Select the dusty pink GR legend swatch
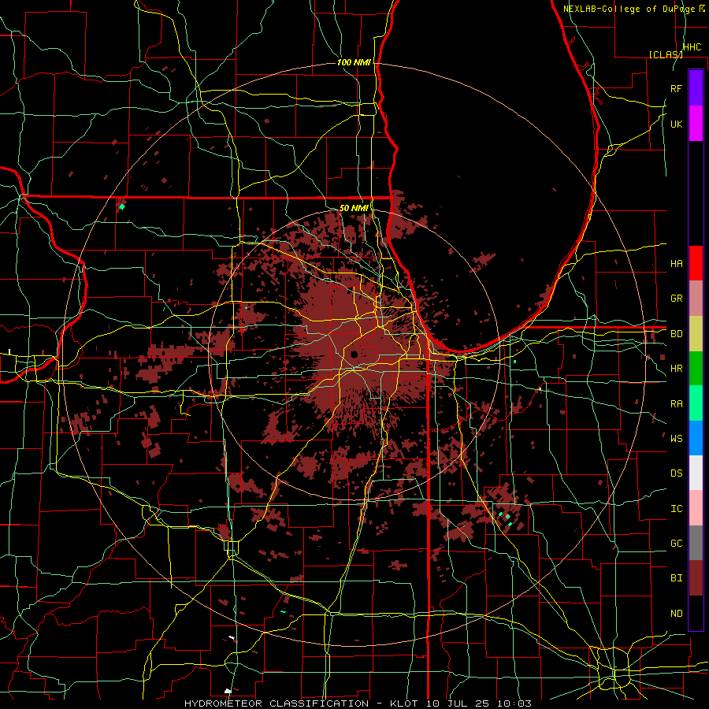 [696, 299]
